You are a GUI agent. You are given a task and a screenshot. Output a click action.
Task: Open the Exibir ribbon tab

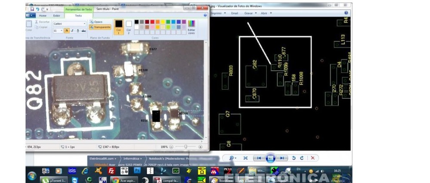[x=56, y=15]
